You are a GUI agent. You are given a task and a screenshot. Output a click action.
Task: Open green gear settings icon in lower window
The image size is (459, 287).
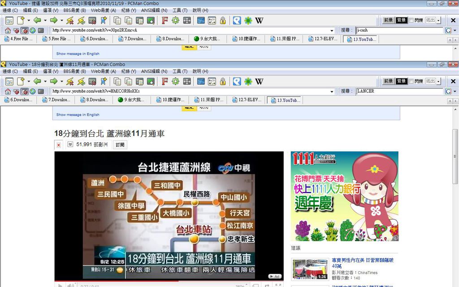tap(176, 82)
